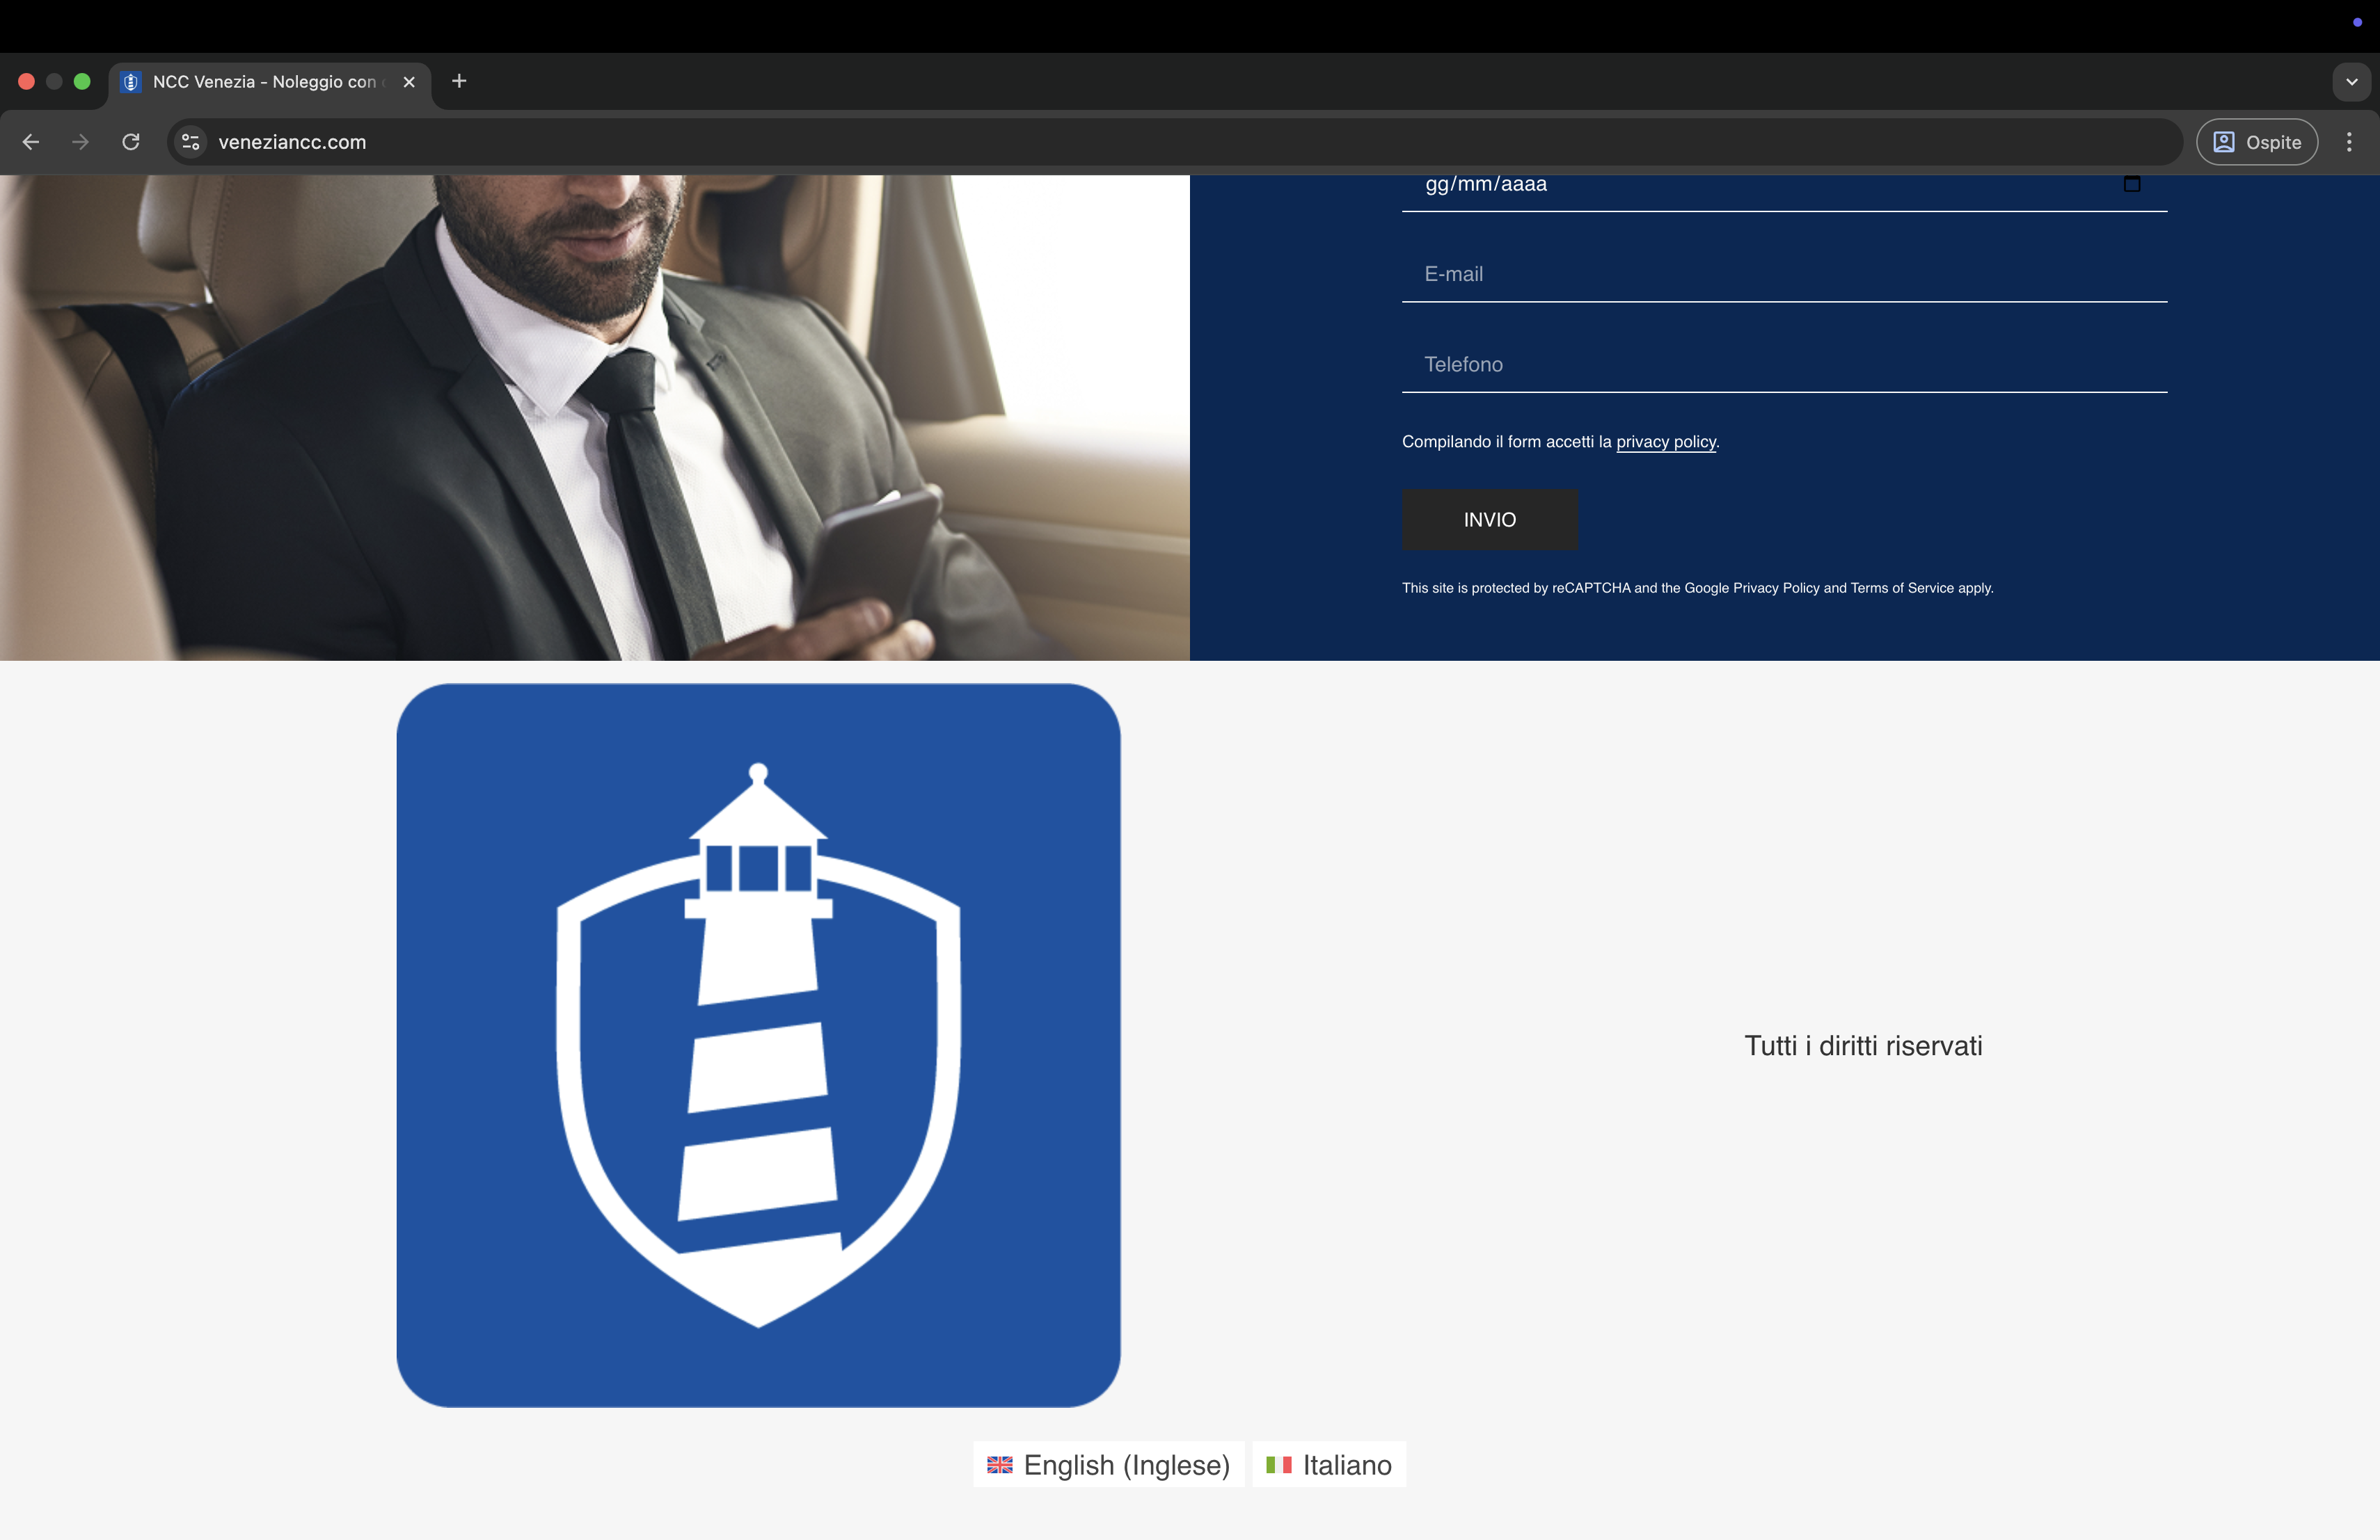Viewport: 2380px width, 1540px height.
Task: Click the "Tutti i diritti riservati" text
Action: click(1863, 1045)
